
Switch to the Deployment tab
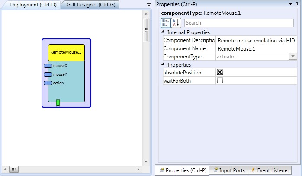coord(33,5)
